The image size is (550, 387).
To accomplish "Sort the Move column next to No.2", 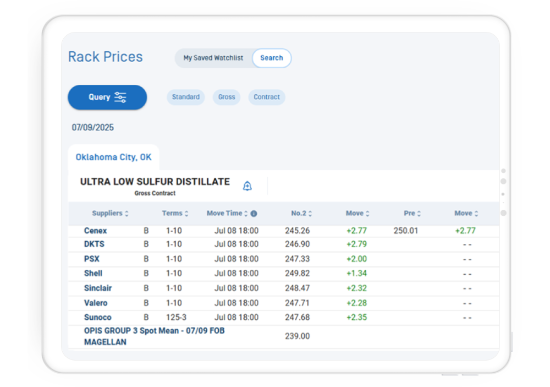I will pos(367,213).
